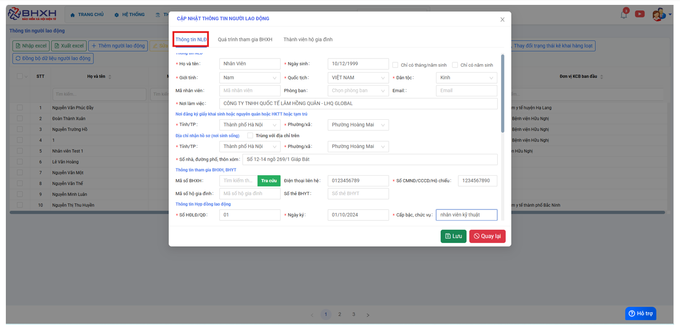Click the Lưu save button

click(453, 236)
